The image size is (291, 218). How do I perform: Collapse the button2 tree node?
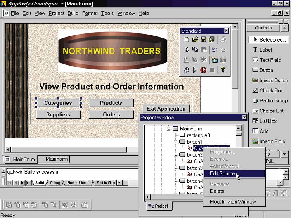point(175,155)
